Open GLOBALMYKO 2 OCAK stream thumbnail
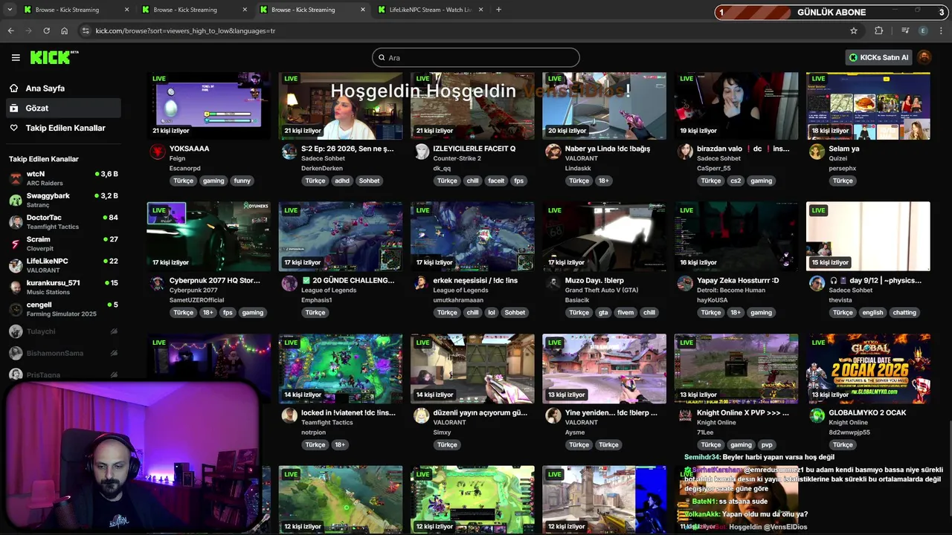The width and height of the screenshot is (952, 535). (868, 369)
